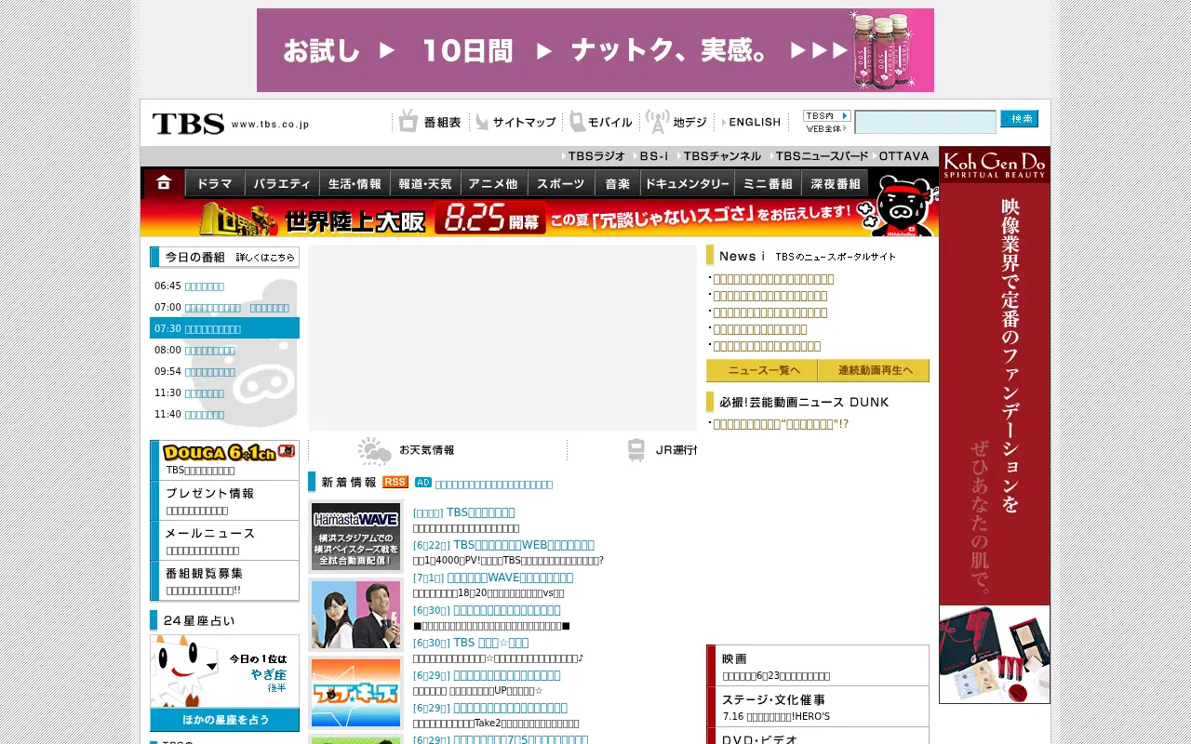
Task: Click the orange RSS feed badge
Action: tap(395, 482)
